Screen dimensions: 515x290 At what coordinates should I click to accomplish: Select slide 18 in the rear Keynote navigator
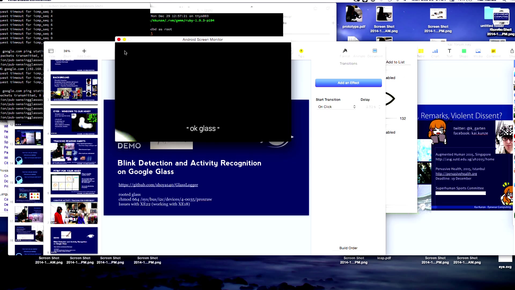click(29, 234)
